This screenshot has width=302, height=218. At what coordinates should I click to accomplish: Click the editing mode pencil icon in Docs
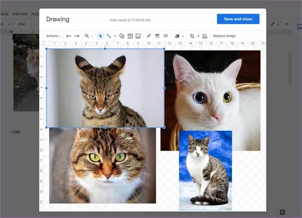(x=273, y=24)
